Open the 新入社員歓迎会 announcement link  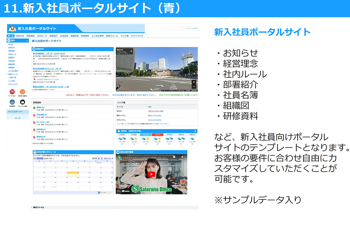click(x=49, y=54)
